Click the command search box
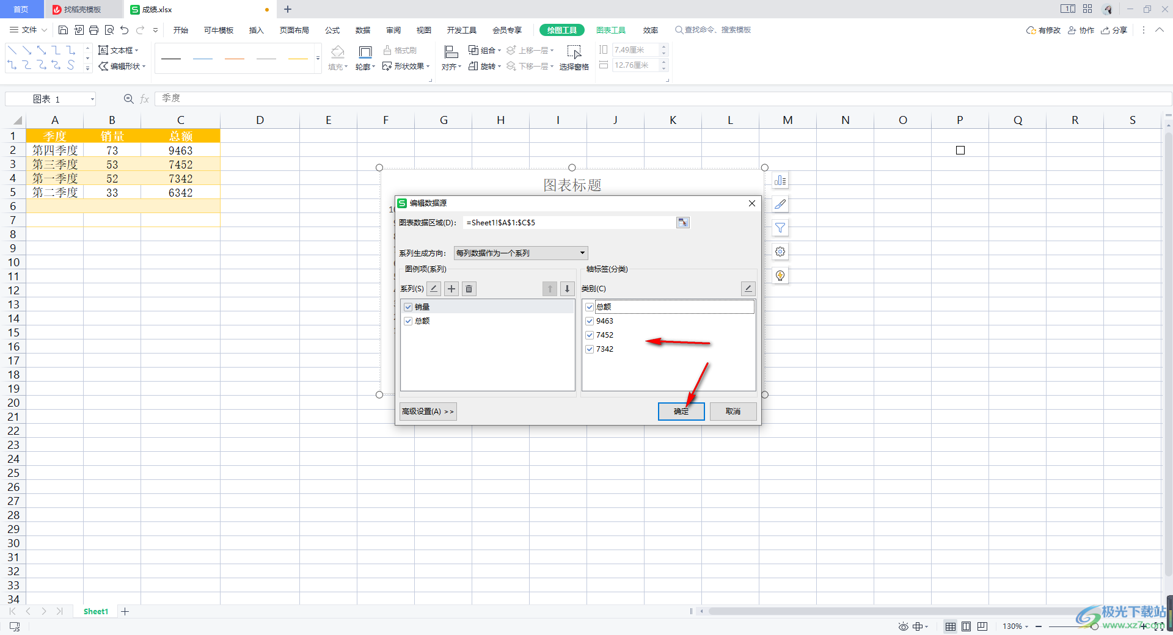 coord(713,30)
